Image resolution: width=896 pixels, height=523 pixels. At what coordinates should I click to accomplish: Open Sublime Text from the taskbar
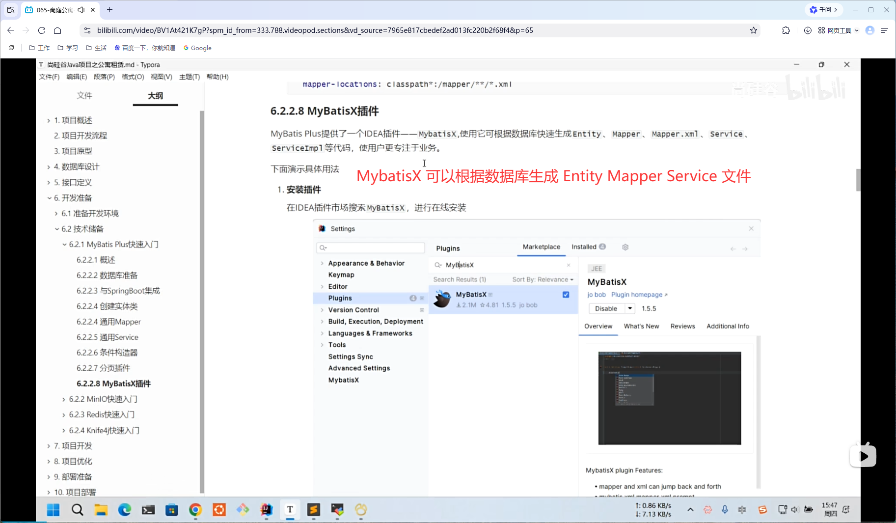[314, 510]
